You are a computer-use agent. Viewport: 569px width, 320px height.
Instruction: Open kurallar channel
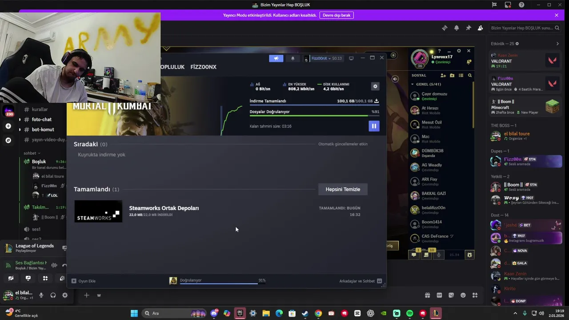[40, 109]
